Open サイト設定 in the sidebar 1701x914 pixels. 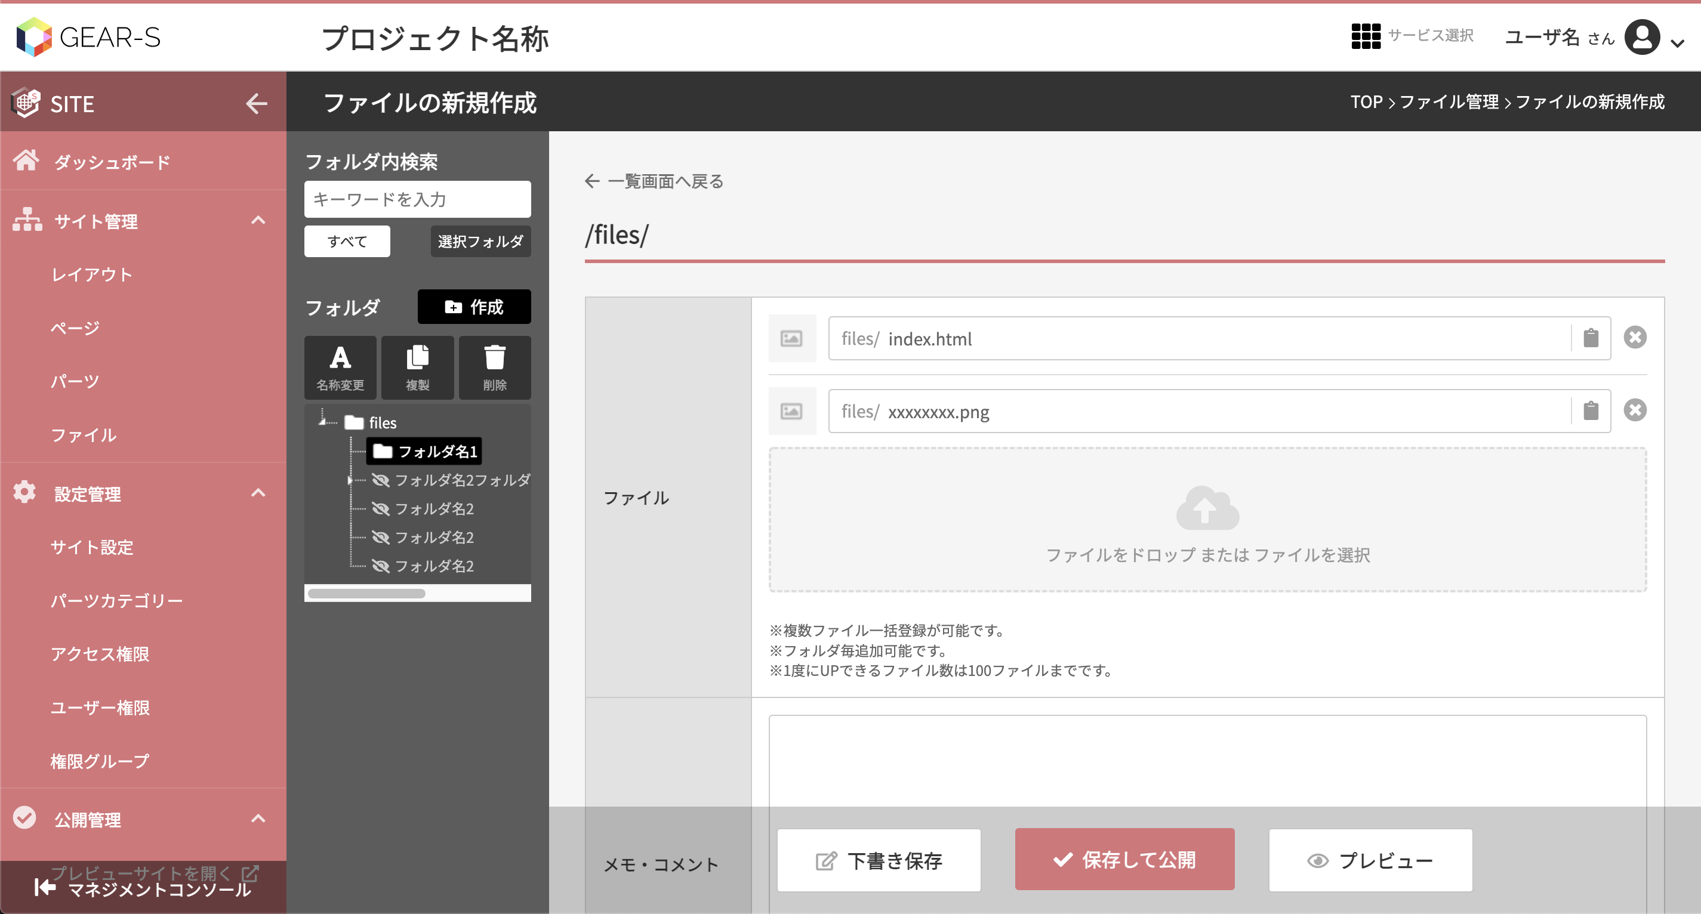point(92,547)
